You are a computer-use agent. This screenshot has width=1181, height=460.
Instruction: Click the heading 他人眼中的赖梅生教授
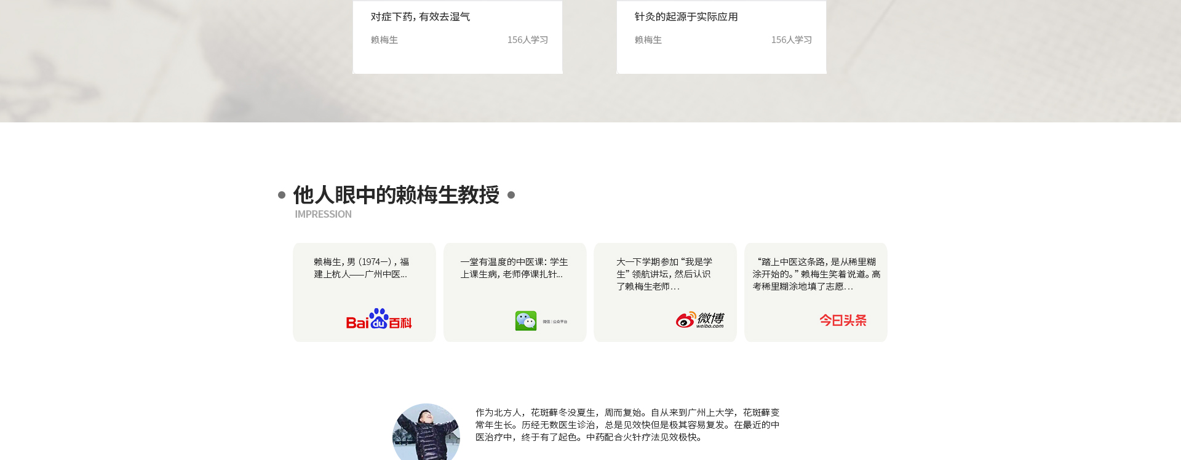(x=396, y=195)
